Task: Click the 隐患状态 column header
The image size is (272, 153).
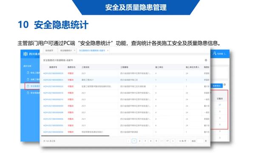Action: tap(71, 67)
